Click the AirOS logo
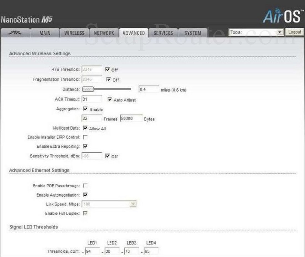 (282, 16)
